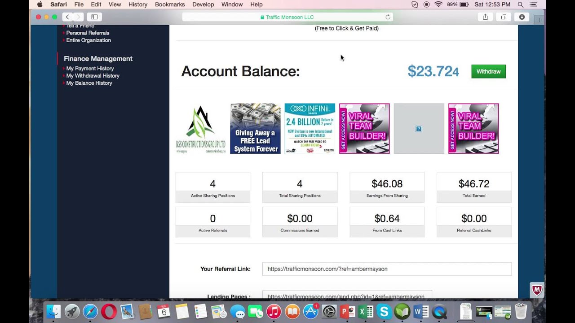The height and width of the screenshot is (323, 575).
Task: Open the Bookmarks menu
Action: [170, 4]
